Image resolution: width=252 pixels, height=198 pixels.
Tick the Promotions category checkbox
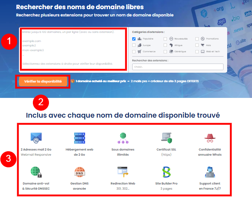197,39
